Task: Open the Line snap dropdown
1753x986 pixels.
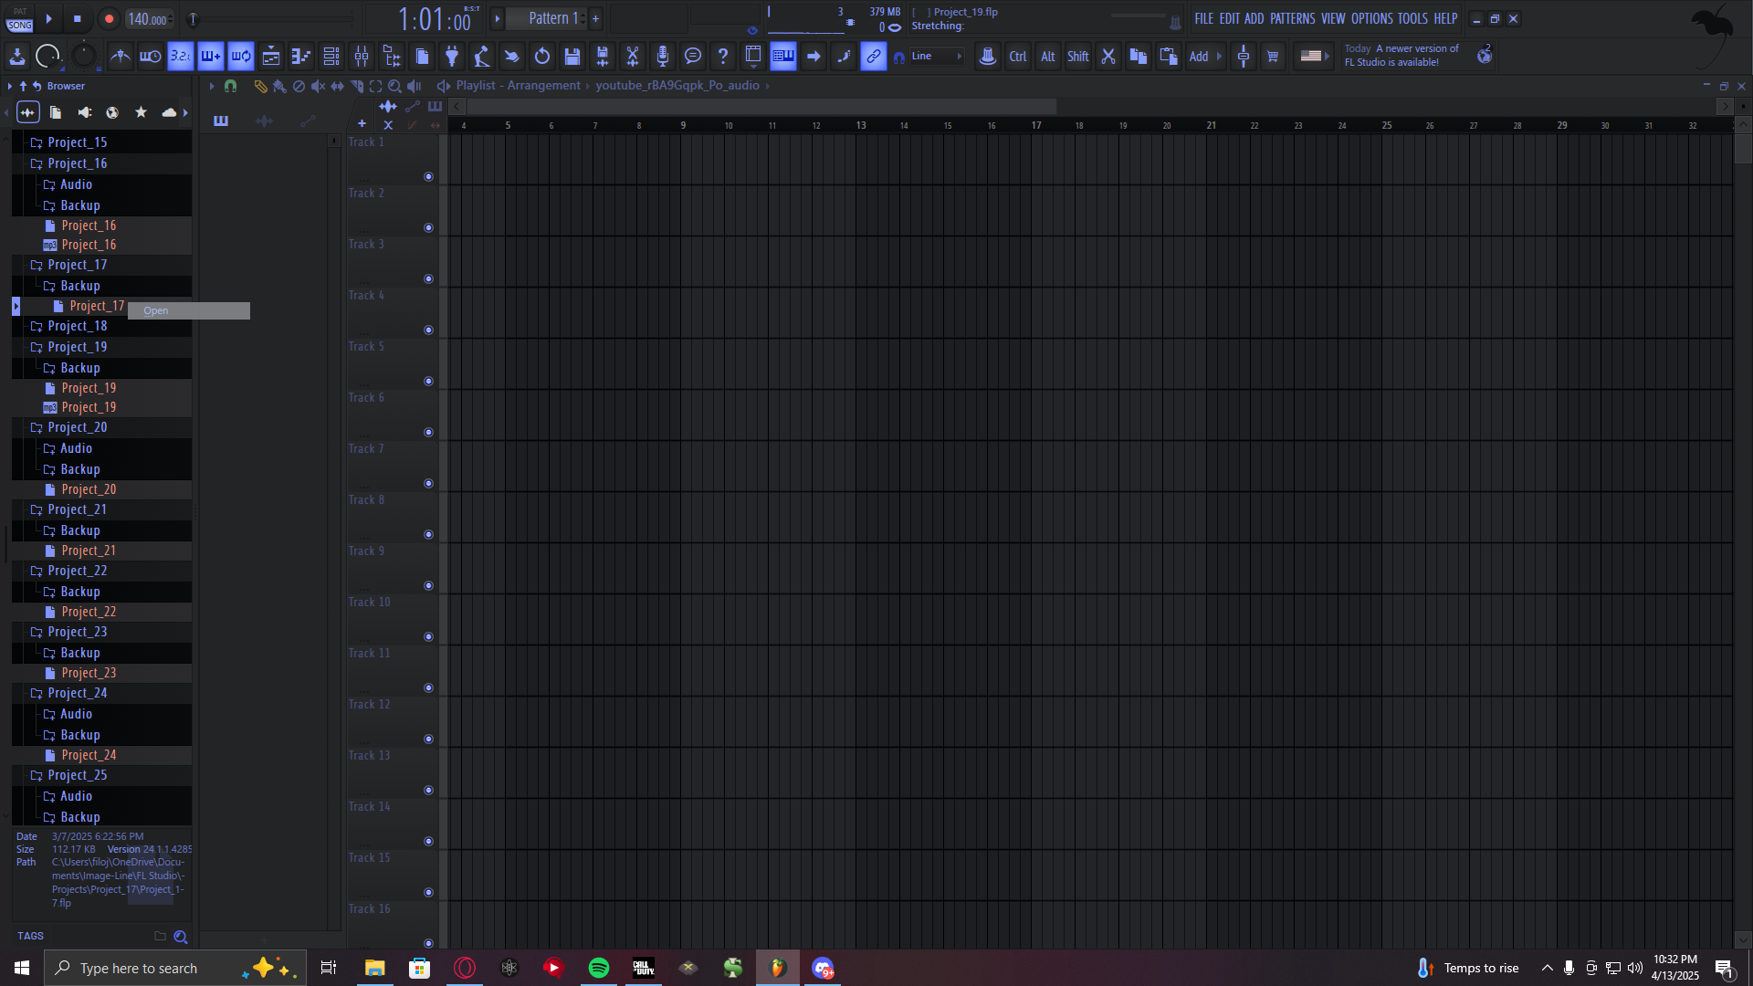Action: pos(937,57)
